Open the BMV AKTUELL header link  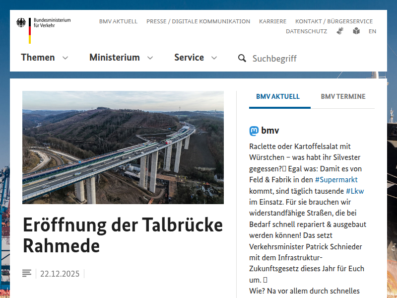pyautogui.click(x=118, y=21)
